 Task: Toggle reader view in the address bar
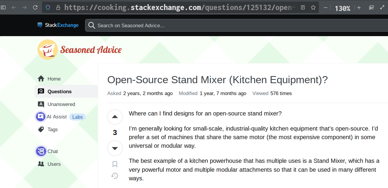(303, 7)
